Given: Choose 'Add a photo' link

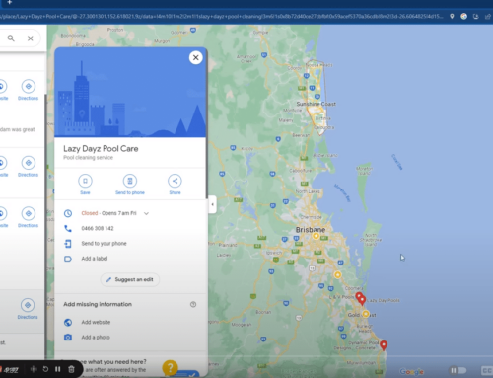Looking at the screenshot, I should 96,338.
